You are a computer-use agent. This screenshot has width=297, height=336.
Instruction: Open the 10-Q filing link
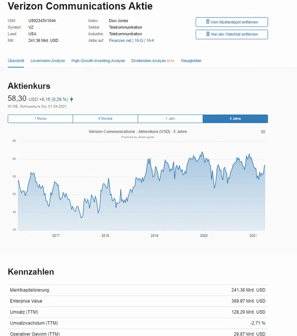click(139, 40)
